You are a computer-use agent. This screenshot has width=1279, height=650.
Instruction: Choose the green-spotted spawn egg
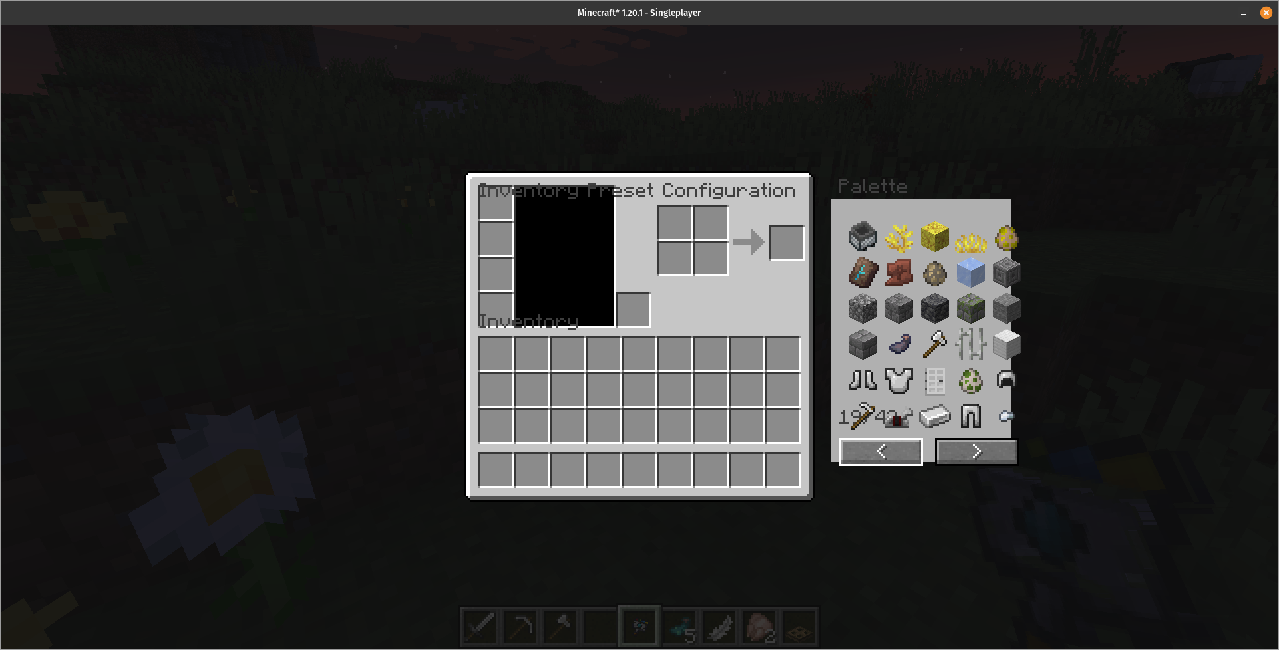click(971, 380)
